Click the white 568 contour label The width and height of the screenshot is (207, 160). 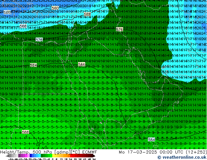coord(23,26)
